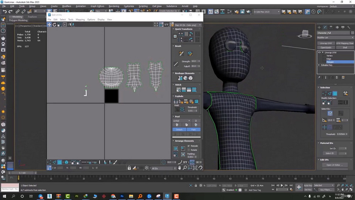Toggle Set Key mode
This screenshot has width=355, height=200.
click(x=308, y=190)
